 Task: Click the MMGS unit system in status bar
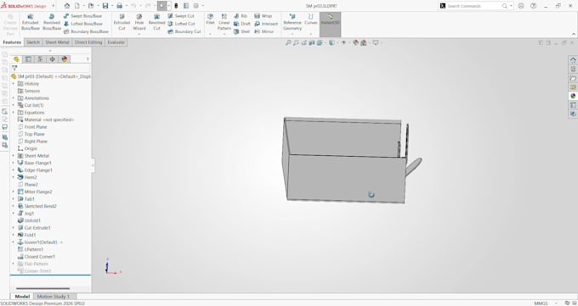pos(541,303)
